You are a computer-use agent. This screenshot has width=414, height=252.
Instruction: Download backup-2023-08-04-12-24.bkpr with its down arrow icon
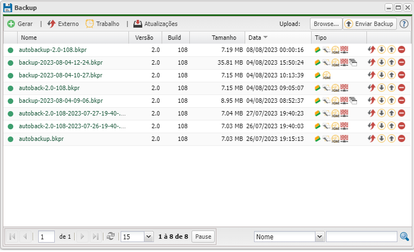(x=381, y=62)
